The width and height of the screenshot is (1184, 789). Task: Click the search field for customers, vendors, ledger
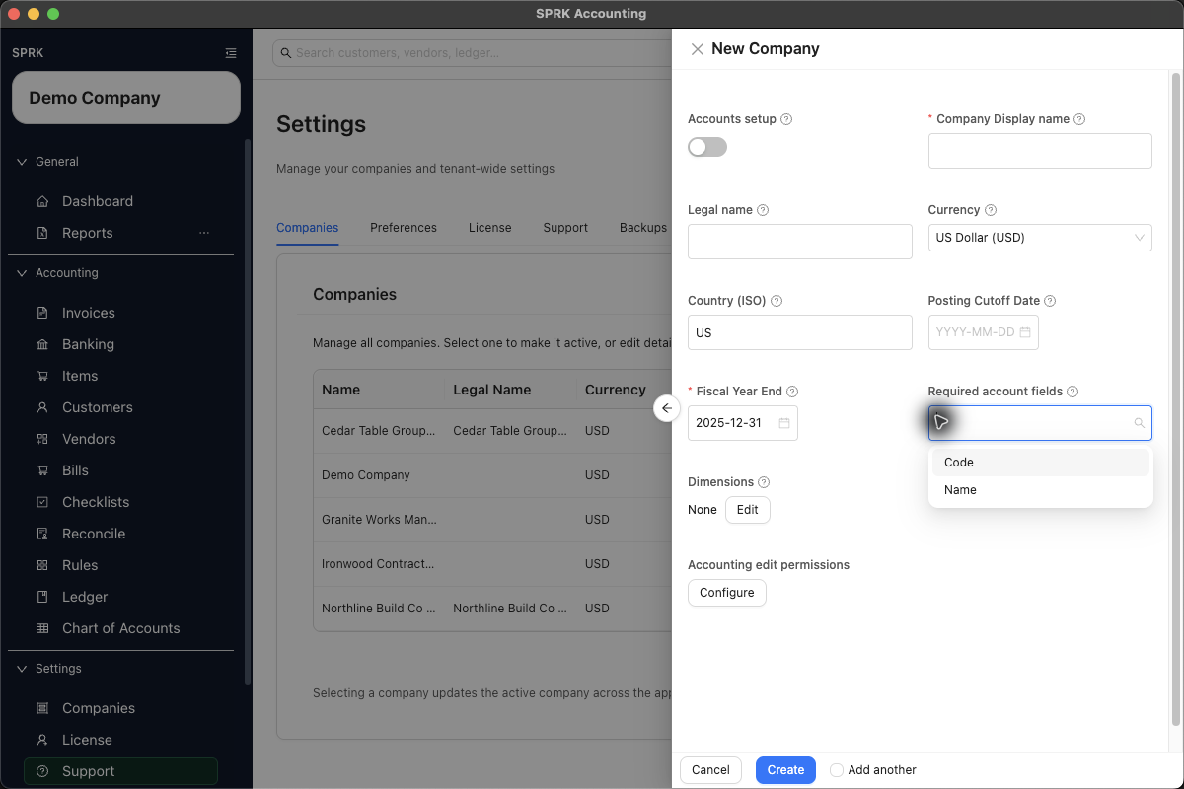pos(472,53)
